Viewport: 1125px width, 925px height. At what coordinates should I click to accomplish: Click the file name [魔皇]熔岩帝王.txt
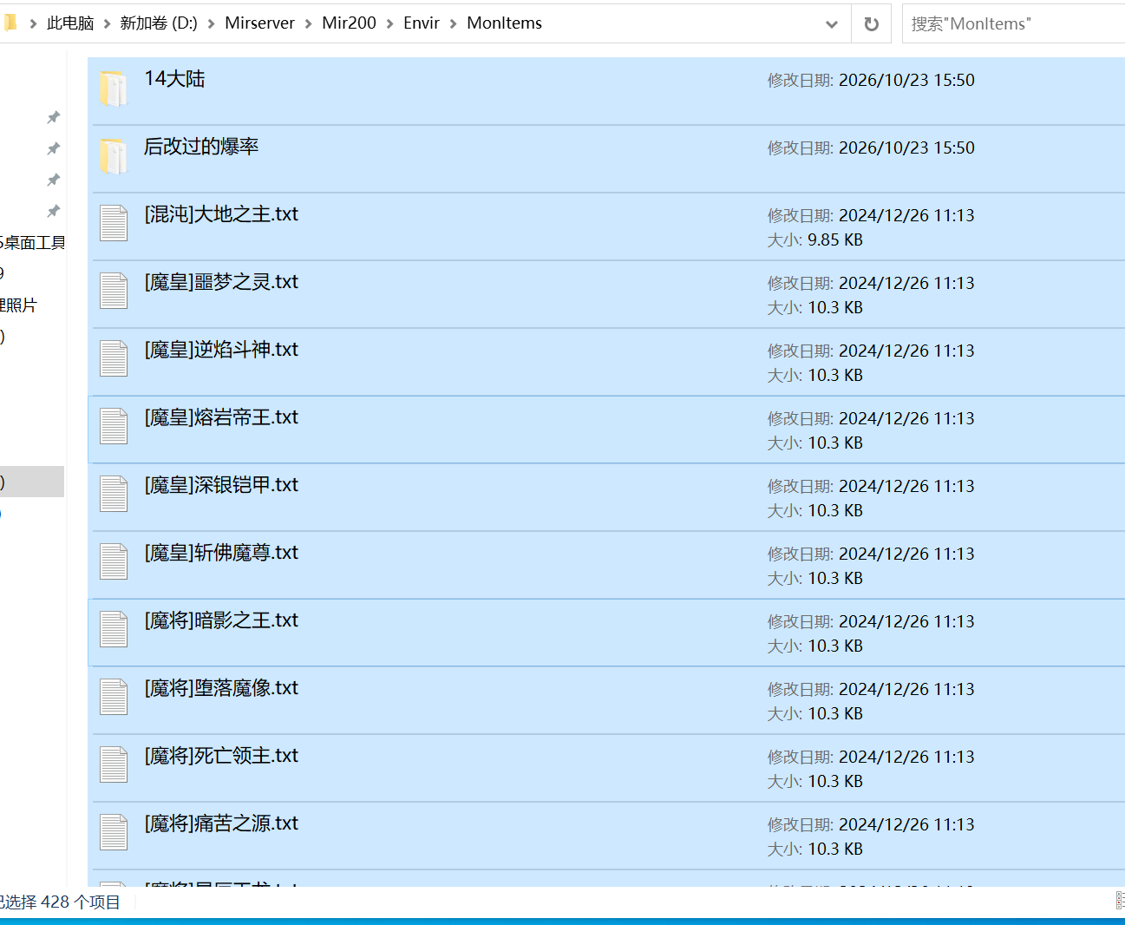click(221, 417)
